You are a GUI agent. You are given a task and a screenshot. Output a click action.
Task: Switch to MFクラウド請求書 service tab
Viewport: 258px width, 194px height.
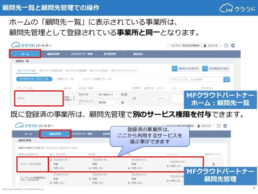pyautogui.click(x=76, y=71)
